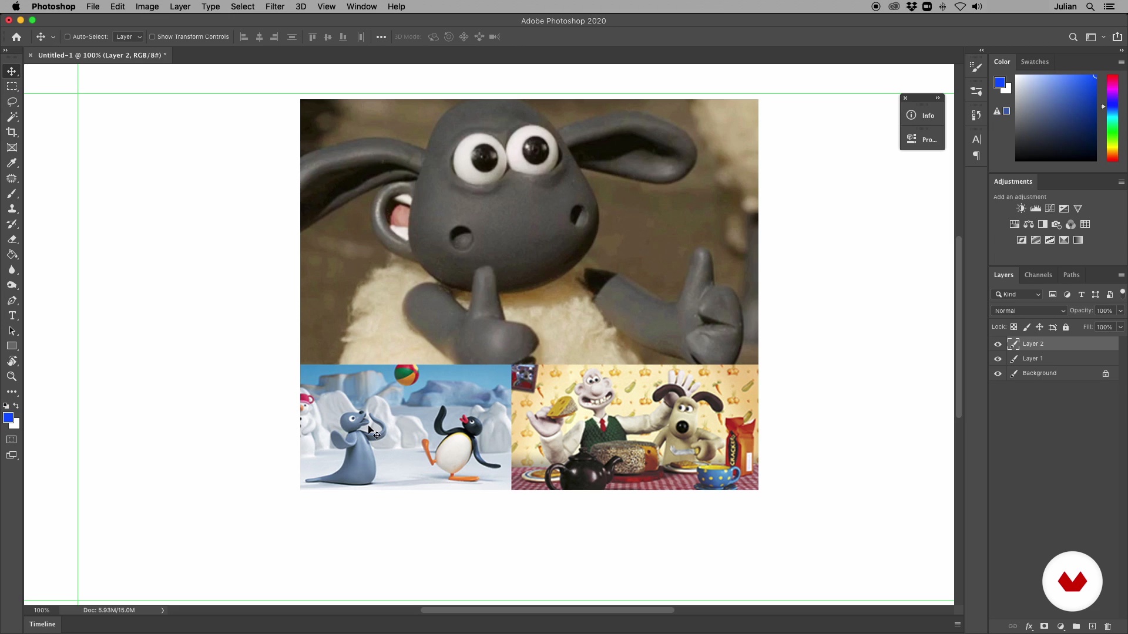Image resolution: width=1128 pixels, height=634 pixels.
Task: Enable the Auto-Select checkbox
Action: click(x=68, y=37)
